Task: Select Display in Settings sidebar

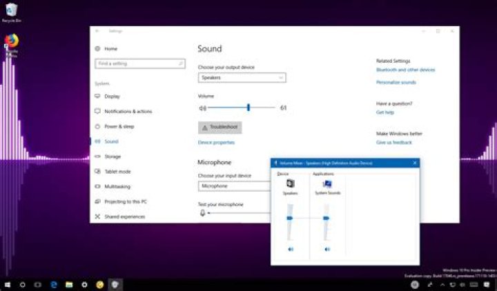Action: point(113,97)
